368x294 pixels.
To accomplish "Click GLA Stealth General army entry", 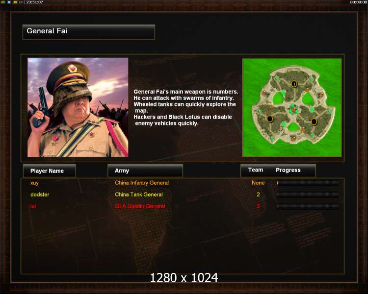I will 140,206.
